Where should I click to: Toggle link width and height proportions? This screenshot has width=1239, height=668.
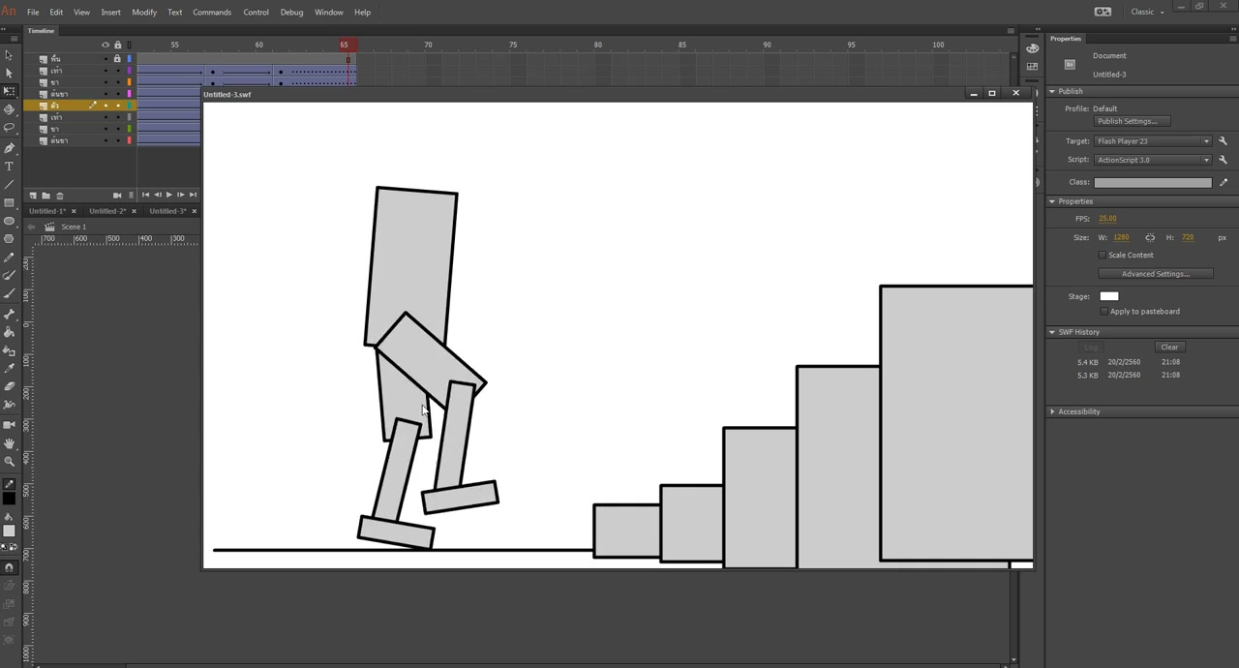1150,237
